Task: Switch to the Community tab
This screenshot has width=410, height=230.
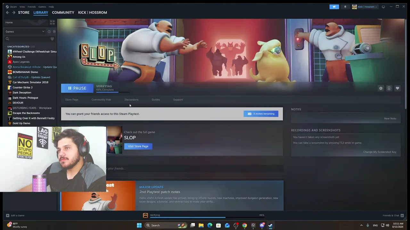Action: pyautogui.click(x=63, y=12)
